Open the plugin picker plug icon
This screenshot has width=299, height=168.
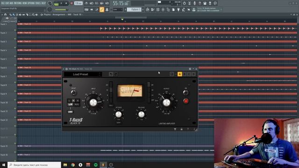[178, 9]
